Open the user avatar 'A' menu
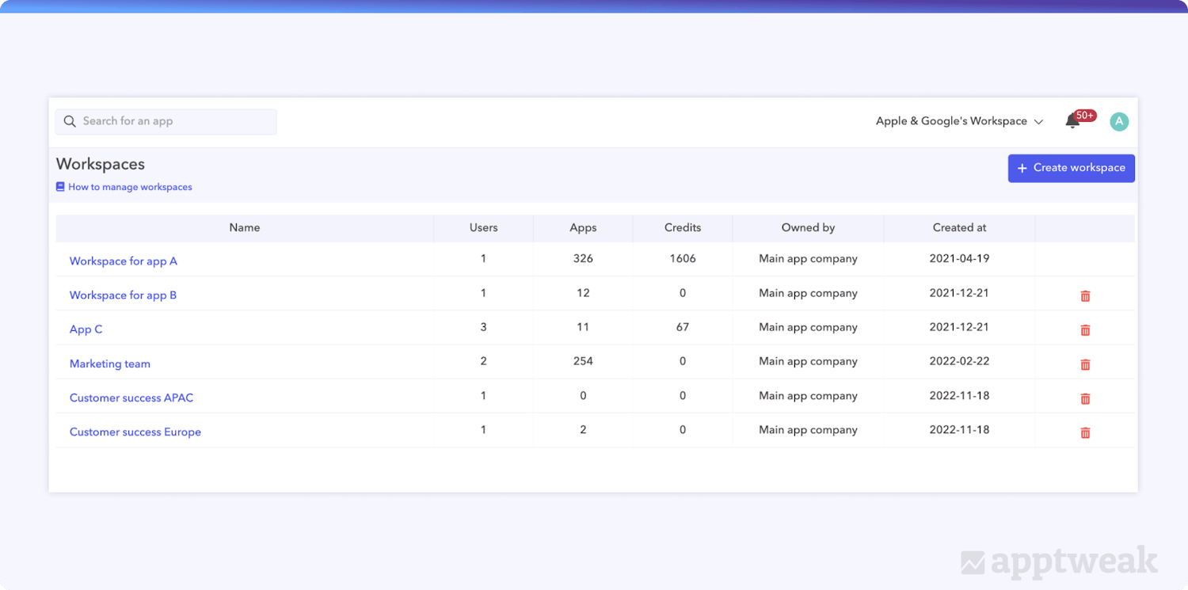This screenshot has height=590, width=1188. tap(1118, 121)
